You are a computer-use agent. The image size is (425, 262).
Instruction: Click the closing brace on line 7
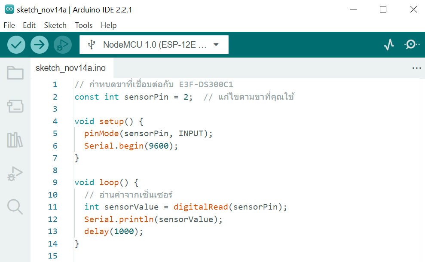[x=77, y=158]
